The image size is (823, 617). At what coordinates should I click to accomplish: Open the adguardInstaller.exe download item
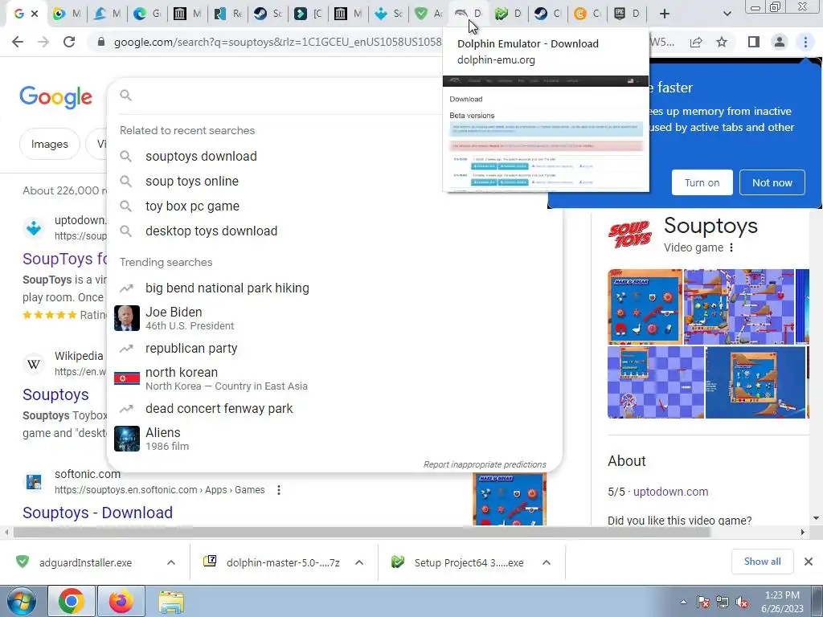click(x=85, y=562)
